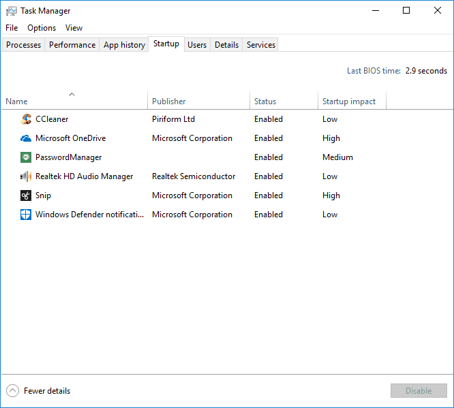This screenshot has height=408, width=454.
Task: Open the File menu
Action: [12, 28]
